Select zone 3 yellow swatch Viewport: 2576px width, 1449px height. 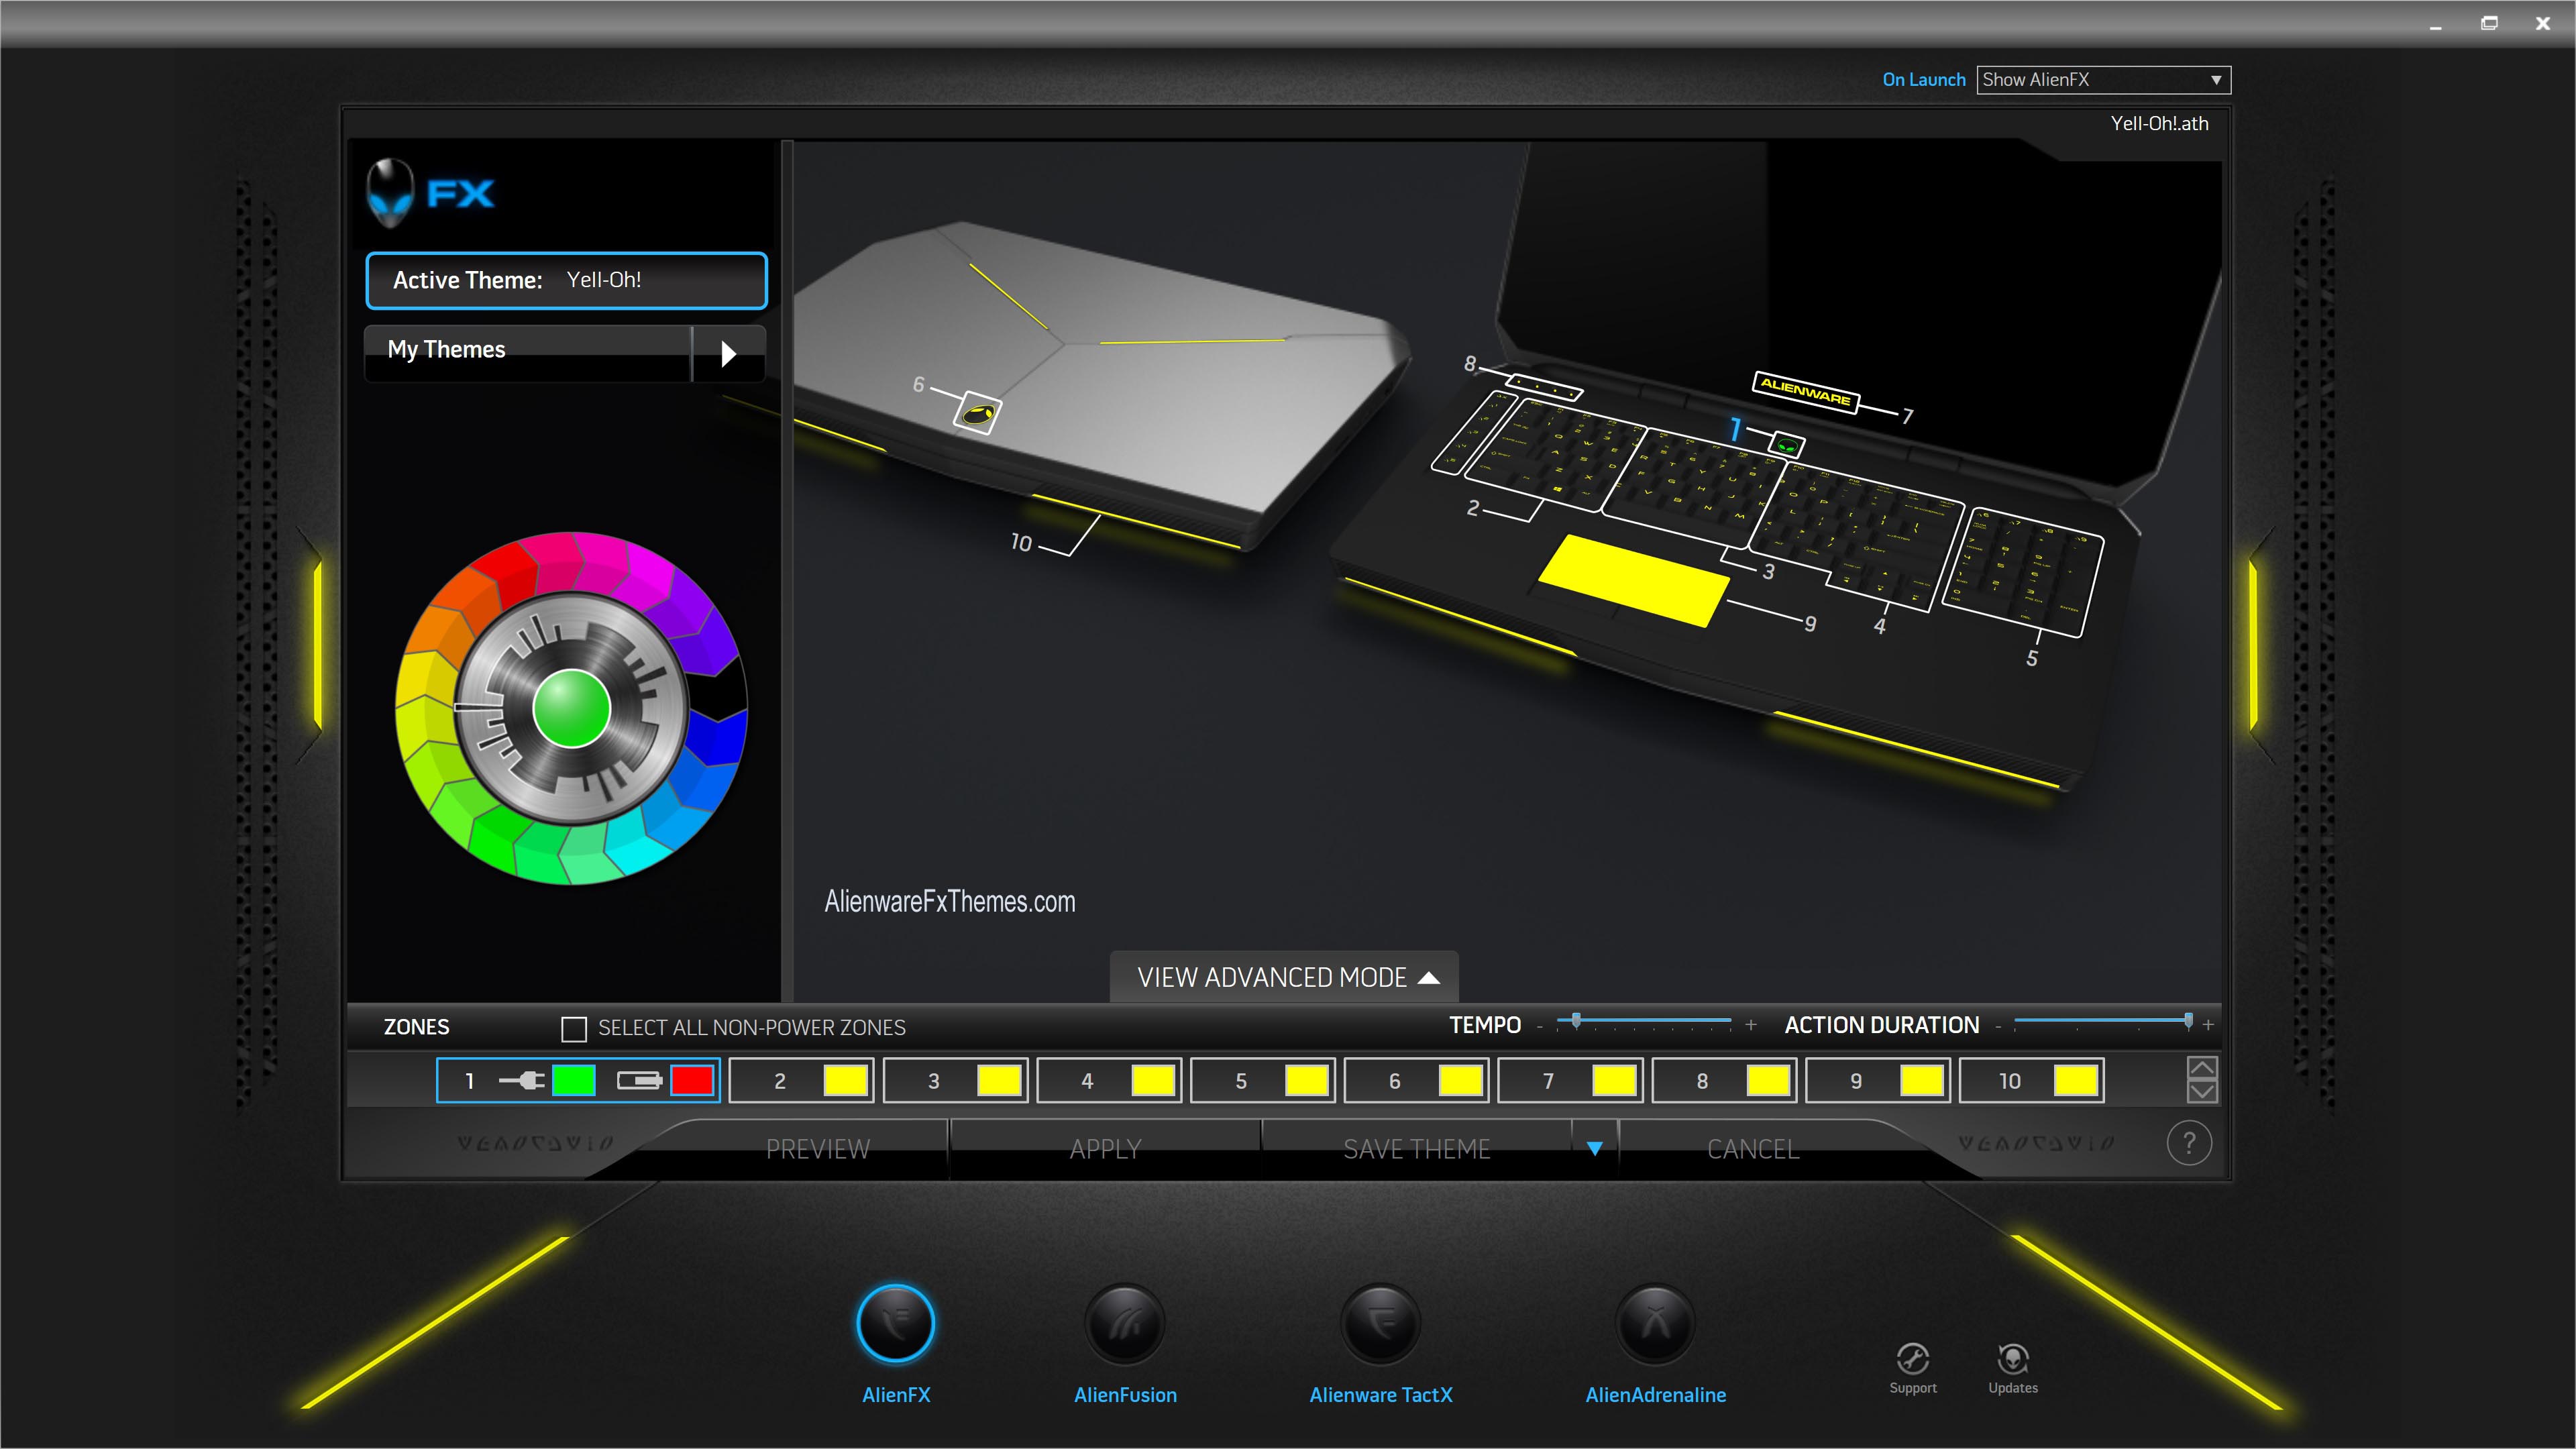[x=1000, y=1080]
